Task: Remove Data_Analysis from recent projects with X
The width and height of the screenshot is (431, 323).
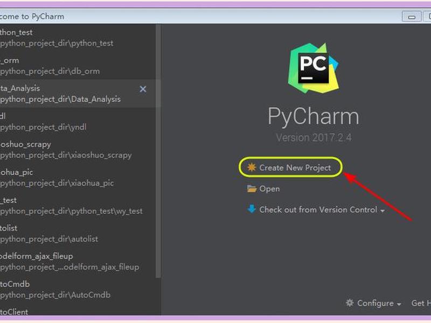Action: click(x=143, y=89)
